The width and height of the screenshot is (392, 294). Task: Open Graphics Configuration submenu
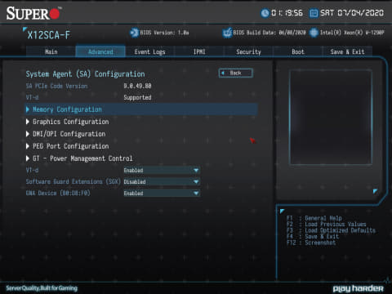[70, 122]
